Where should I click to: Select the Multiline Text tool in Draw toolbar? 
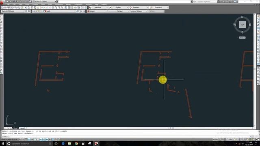point(2,70)
